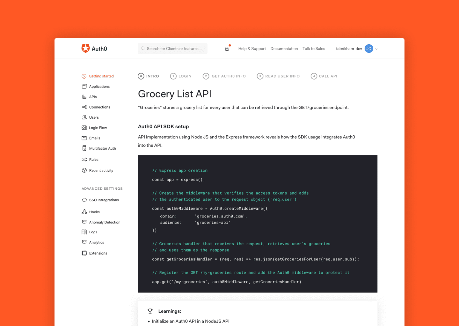Go to the Intro step tab
This screenshot has width=459, height=326.
click(x=148, y=76)
